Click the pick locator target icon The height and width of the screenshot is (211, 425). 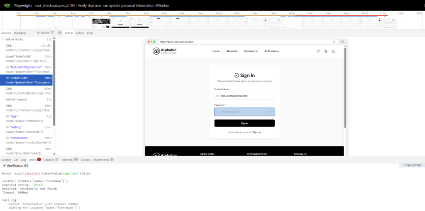click(60, 33)
